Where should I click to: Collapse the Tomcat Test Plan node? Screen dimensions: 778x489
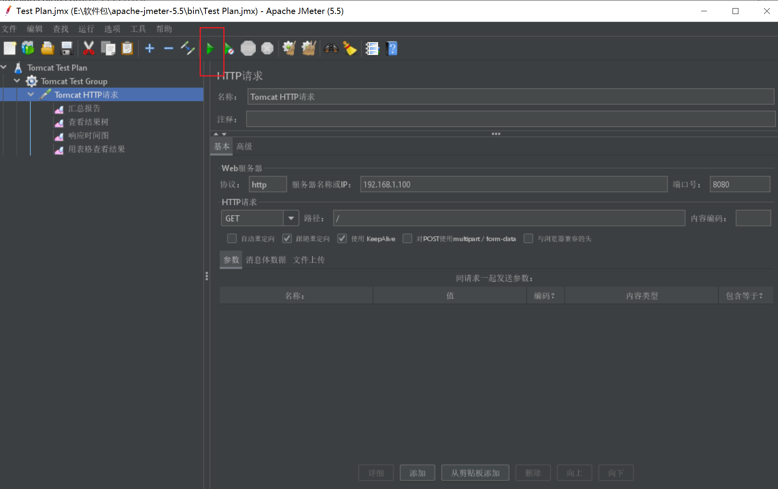click(x=4, y=68)
